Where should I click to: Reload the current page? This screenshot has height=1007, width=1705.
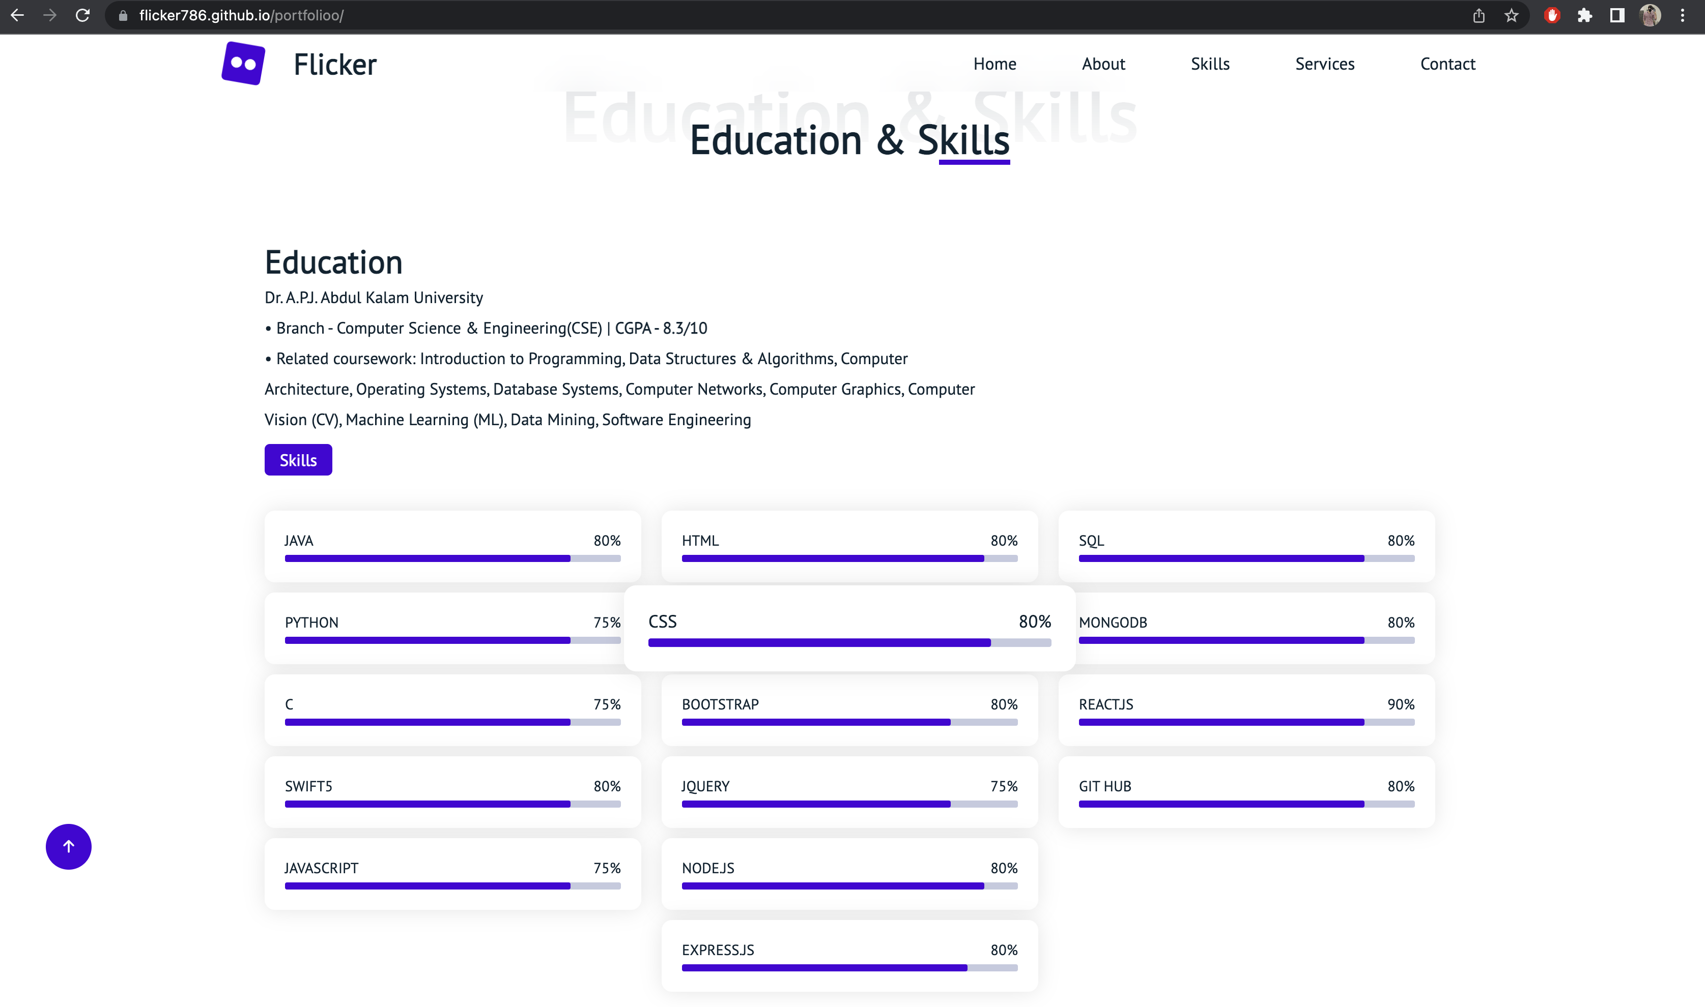point(82,15)
